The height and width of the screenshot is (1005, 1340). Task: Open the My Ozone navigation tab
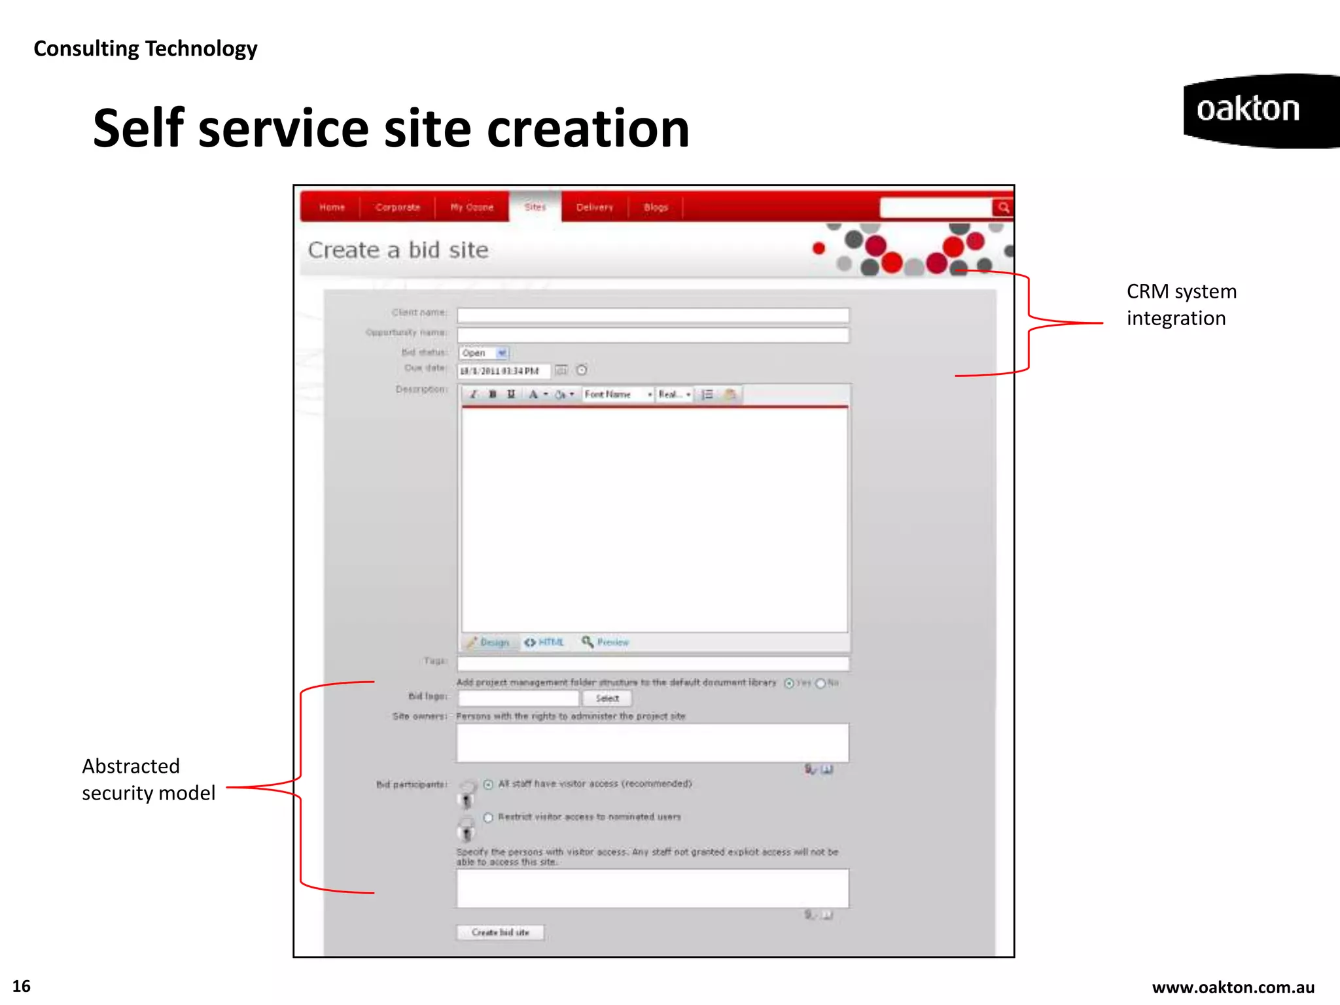tap(472, 207)
